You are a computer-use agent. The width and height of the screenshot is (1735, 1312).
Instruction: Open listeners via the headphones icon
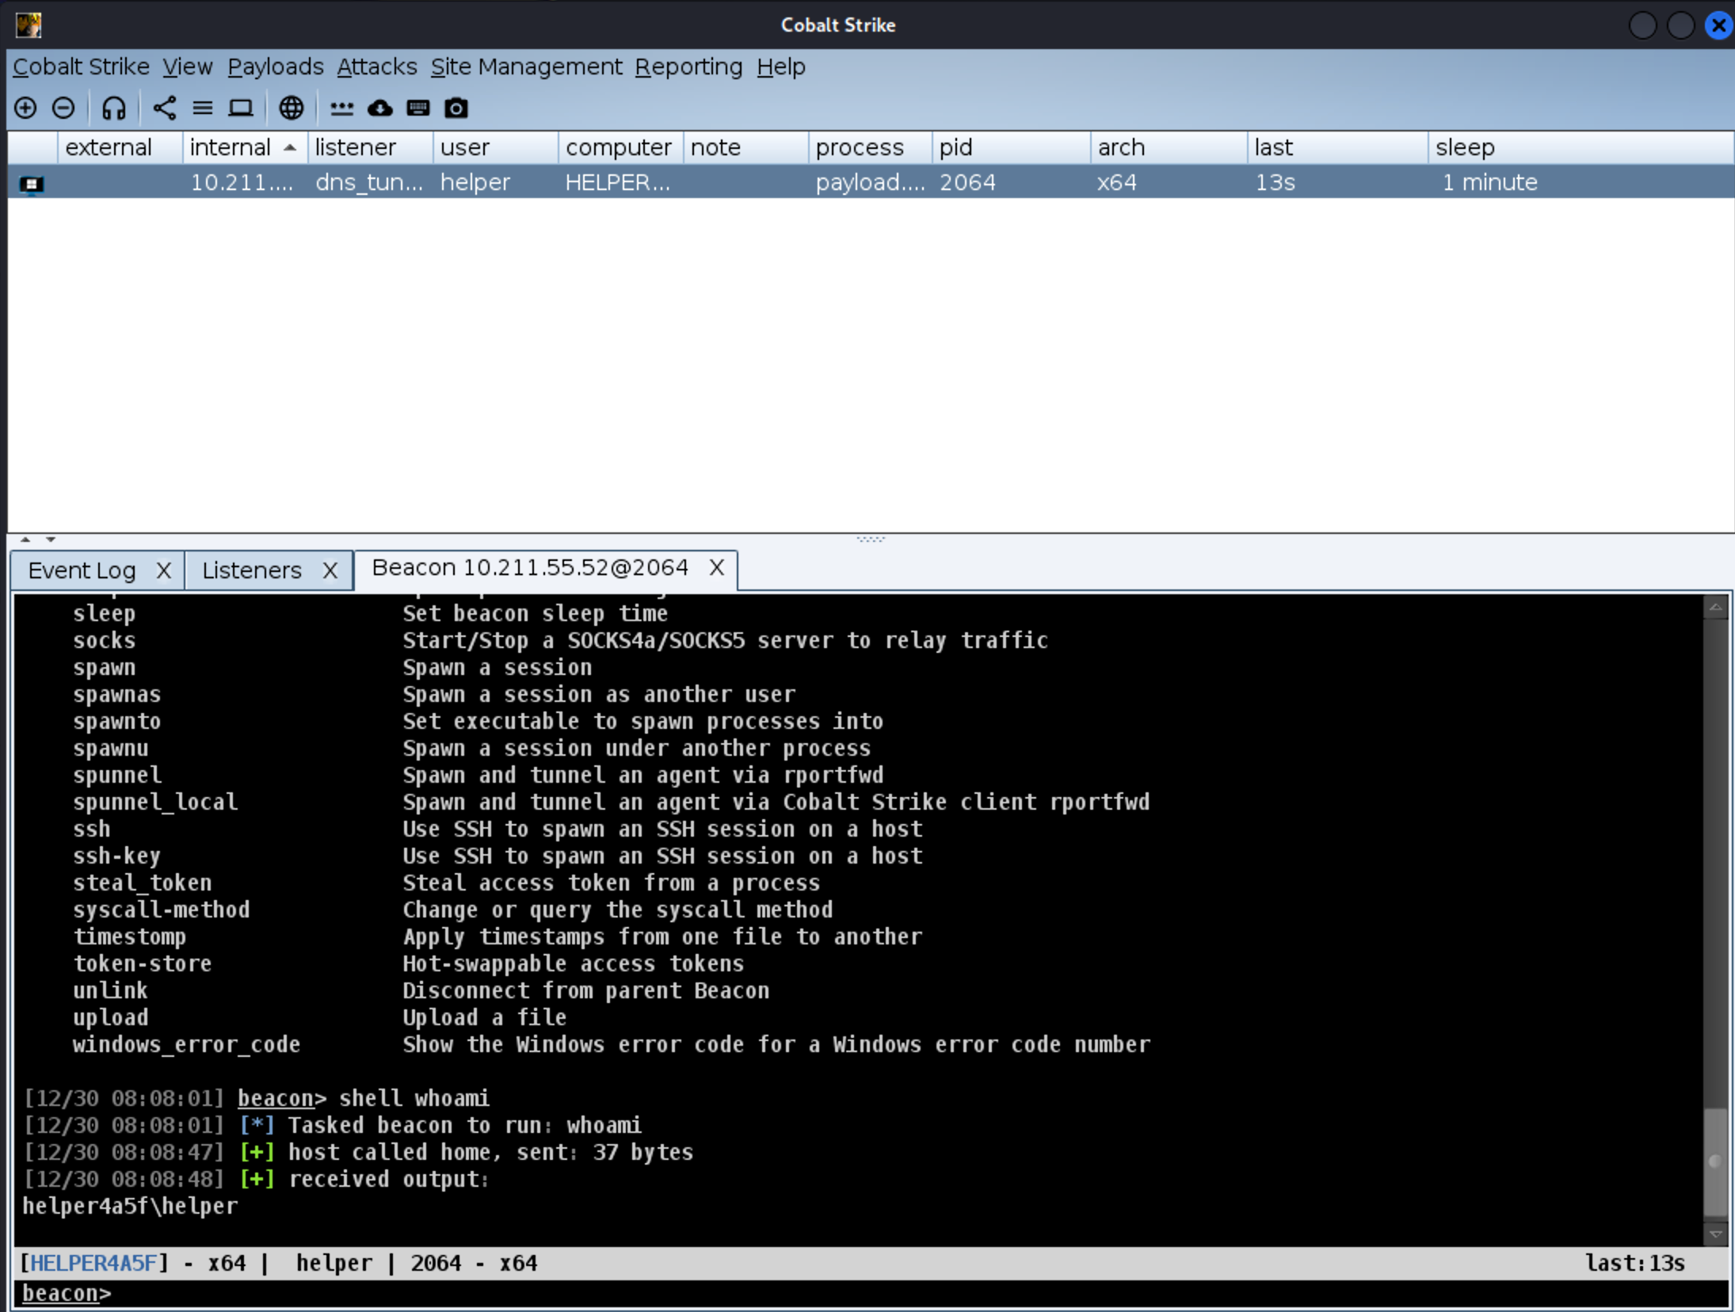click(114, 108)
